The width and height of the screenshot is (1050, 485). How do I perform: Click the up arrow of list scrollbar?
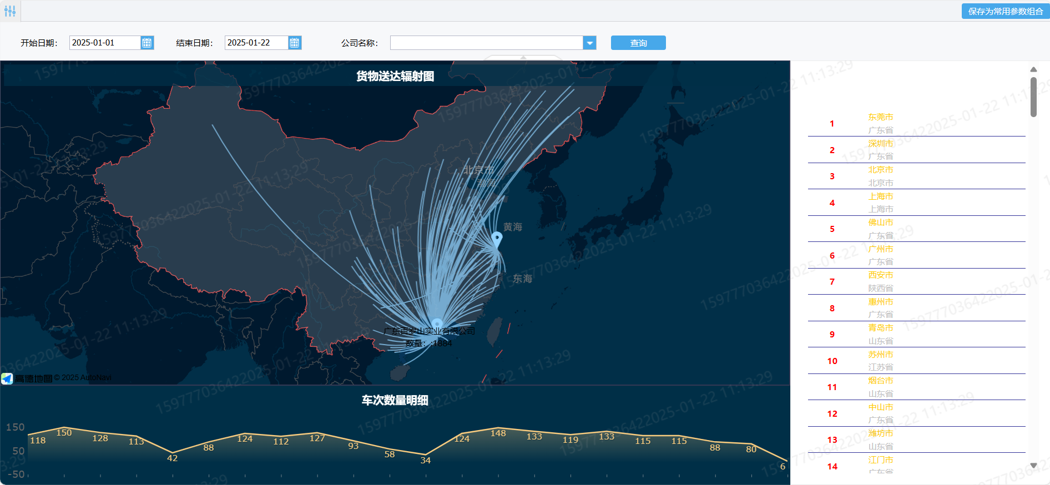pos(1033,69)
